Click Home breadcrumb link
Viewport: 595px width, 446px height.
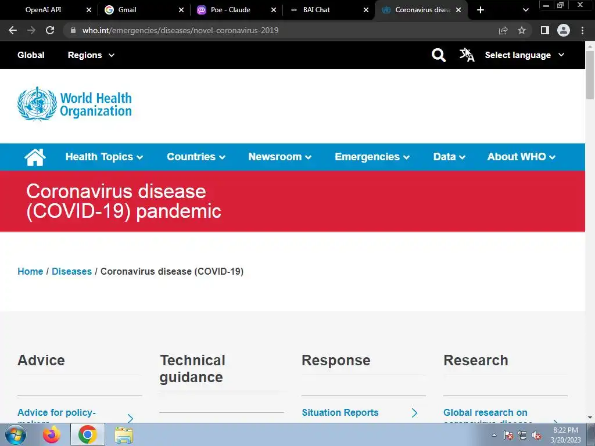[x=30, y=272]
